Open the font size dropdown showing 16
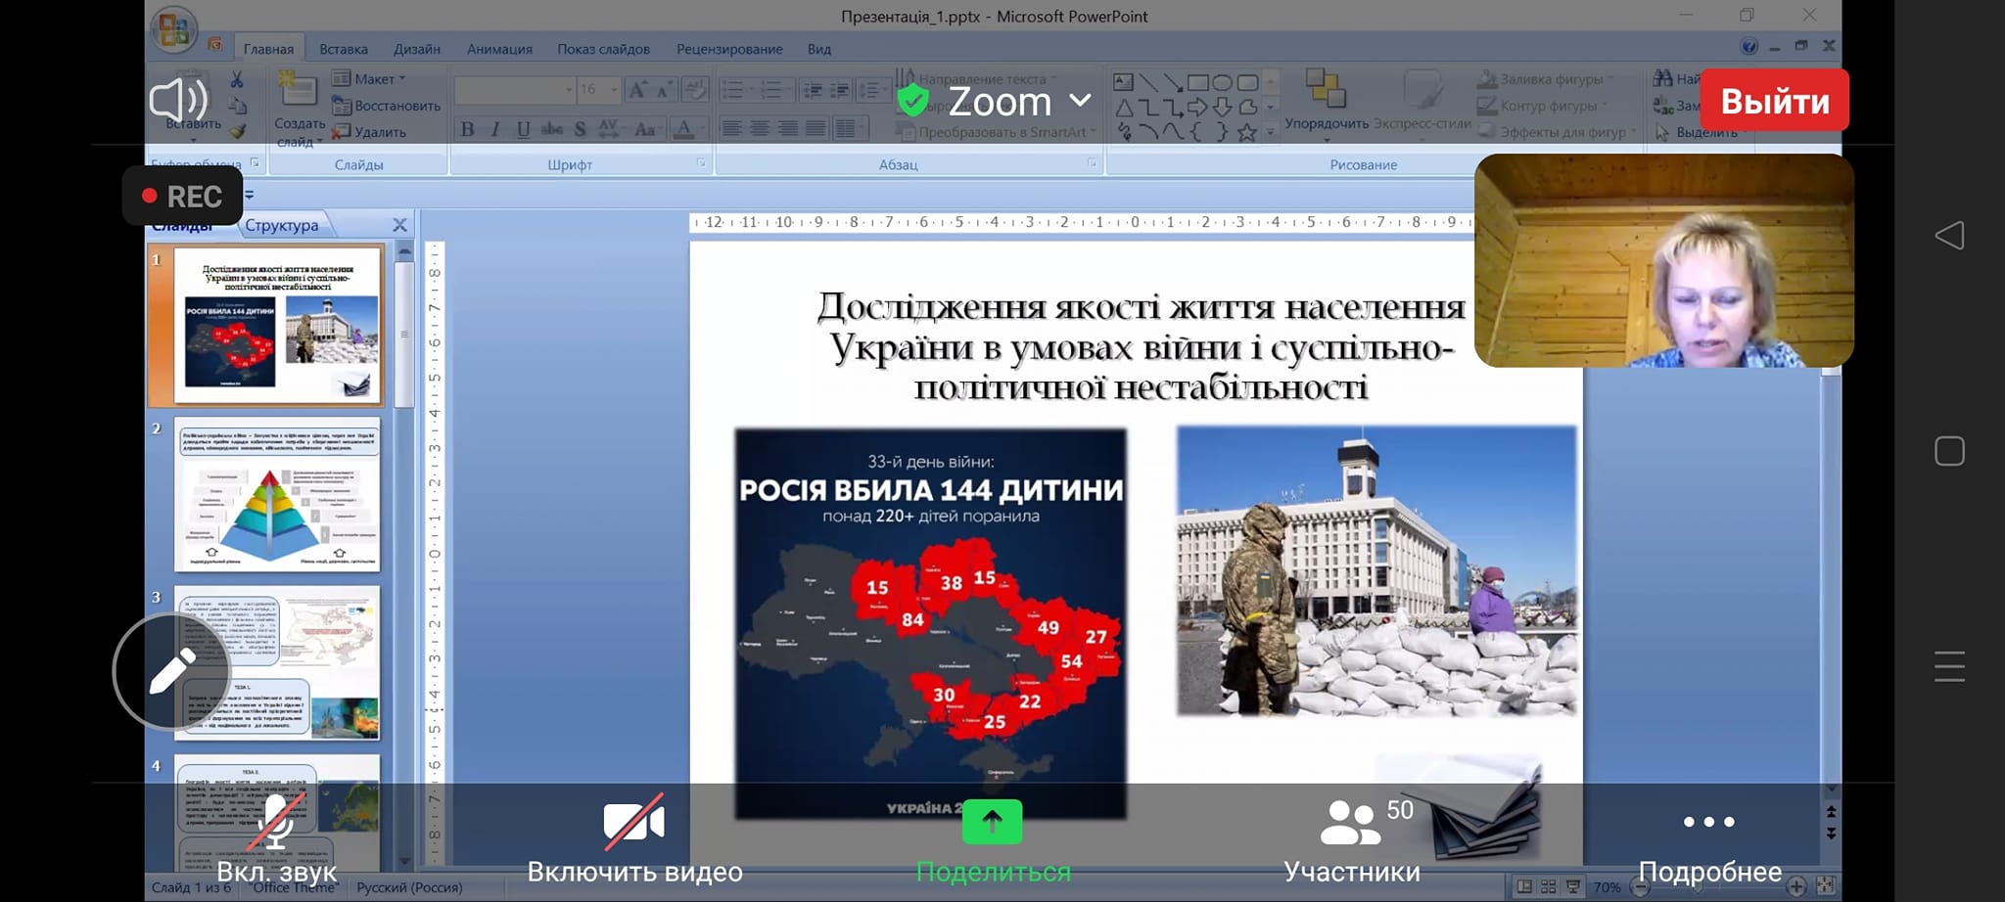Screen dimensions: 2005x902 614,90
